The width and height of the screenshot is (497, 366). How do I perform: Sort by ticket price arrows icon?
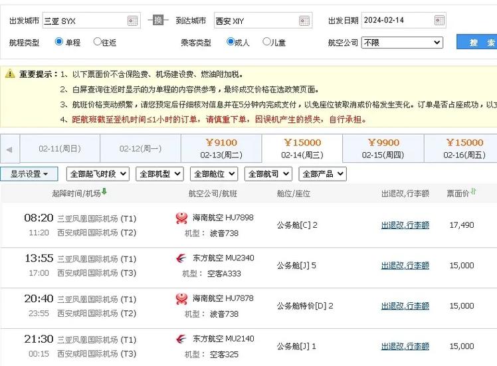click(x=473, y=193)
